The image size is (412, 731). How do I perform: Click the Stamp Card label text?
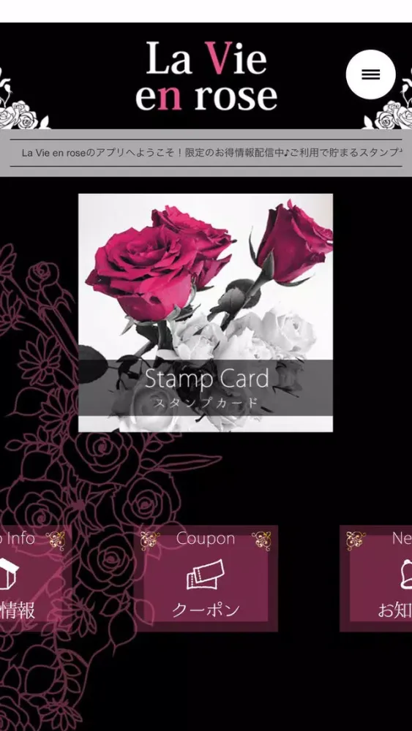tap(206, 379)
